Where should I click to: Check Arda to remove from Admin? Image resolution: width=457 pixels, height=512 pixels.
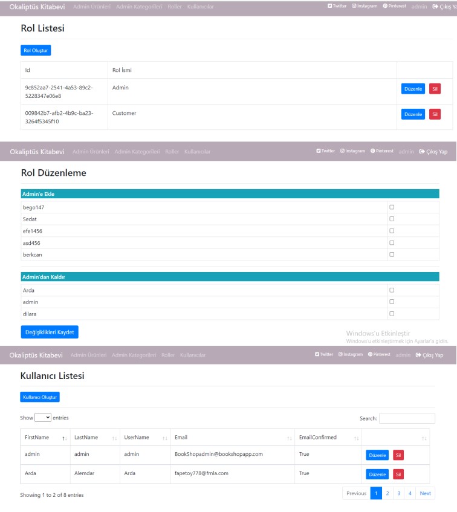[x=392, y=290]
